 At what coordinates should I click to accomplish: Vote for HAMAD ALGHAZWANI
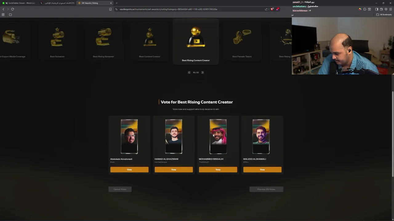click(x=174, y=169)
